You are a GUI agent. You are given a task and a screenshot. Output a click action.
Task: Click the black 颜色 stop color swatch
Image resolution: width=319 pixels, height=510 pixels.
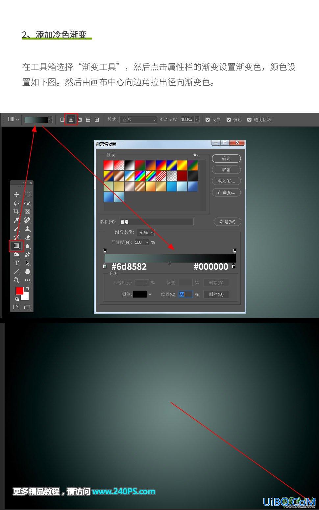point(140,294)
